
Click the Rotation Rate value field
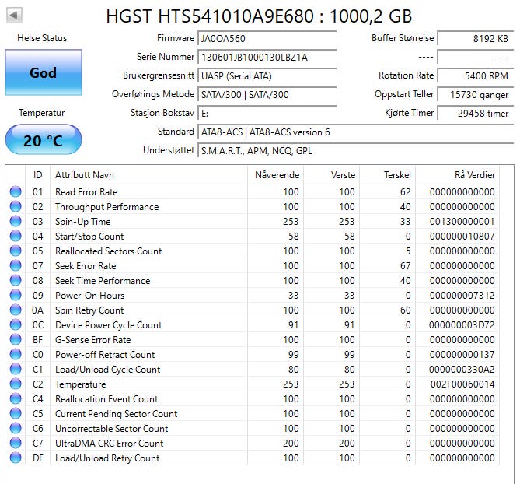[x=474, y=75]
